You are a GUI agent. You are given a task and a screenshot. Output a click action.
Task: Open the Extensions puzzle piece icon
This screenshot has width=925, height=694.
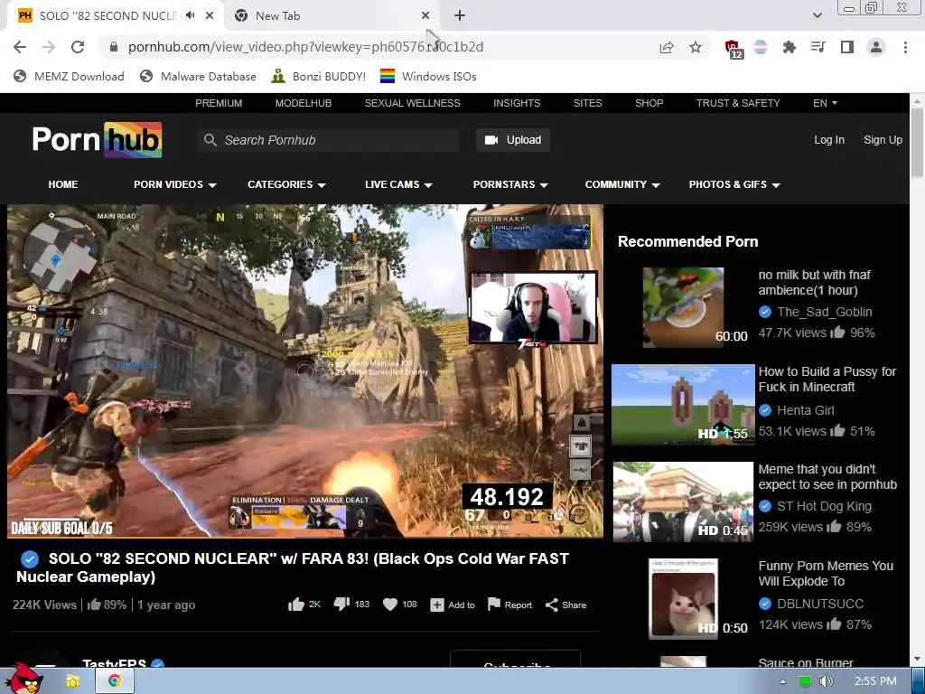click(789, 47)
